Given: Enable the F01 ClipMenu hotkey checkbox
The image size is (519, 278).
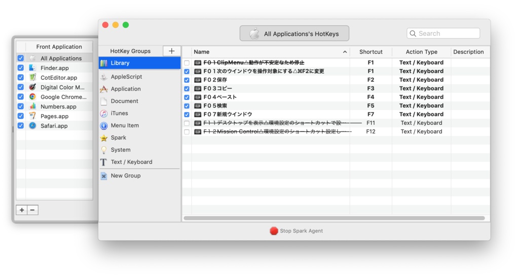Looking at the screenshot, I should tap(187, 63).
